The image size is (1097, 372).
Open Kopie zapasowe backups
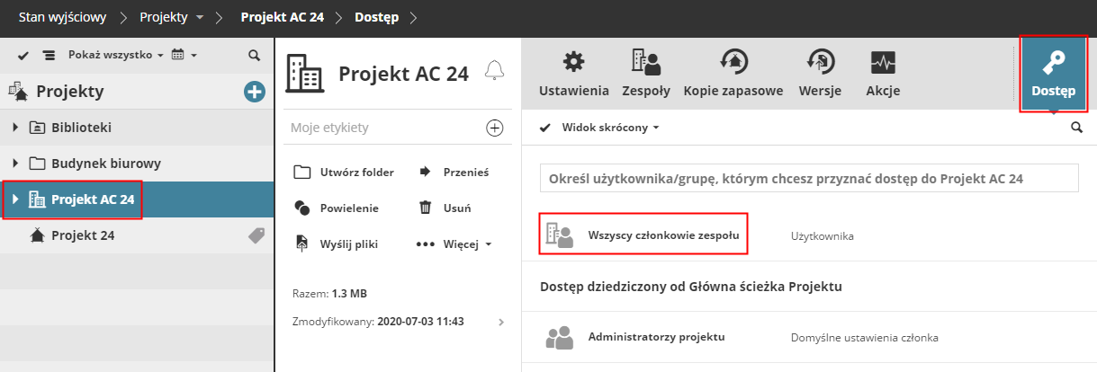pos(733,73)
